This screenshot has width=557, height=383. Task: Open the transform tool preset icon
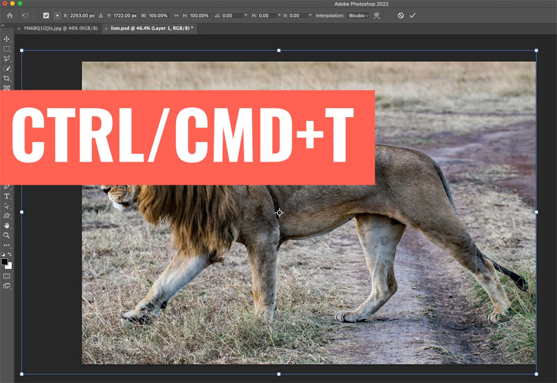[x=25, y=15]
